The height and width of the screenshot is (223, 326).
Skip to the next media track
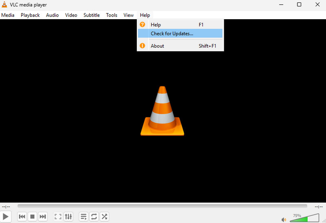[x=43, y=216]
